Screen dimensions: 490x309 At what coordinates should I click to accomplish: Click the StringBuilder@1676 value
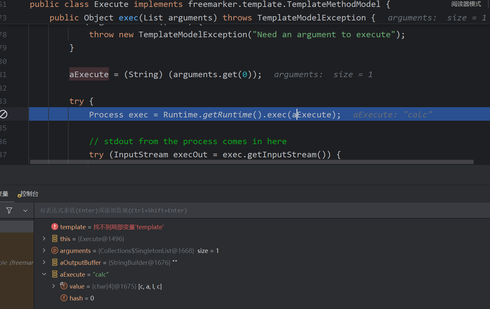point(139,263)
